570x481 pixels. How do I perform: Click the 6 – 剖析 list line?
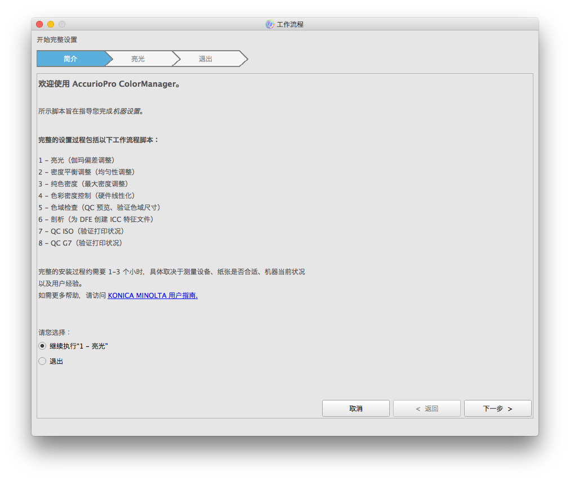pos(96,219)
